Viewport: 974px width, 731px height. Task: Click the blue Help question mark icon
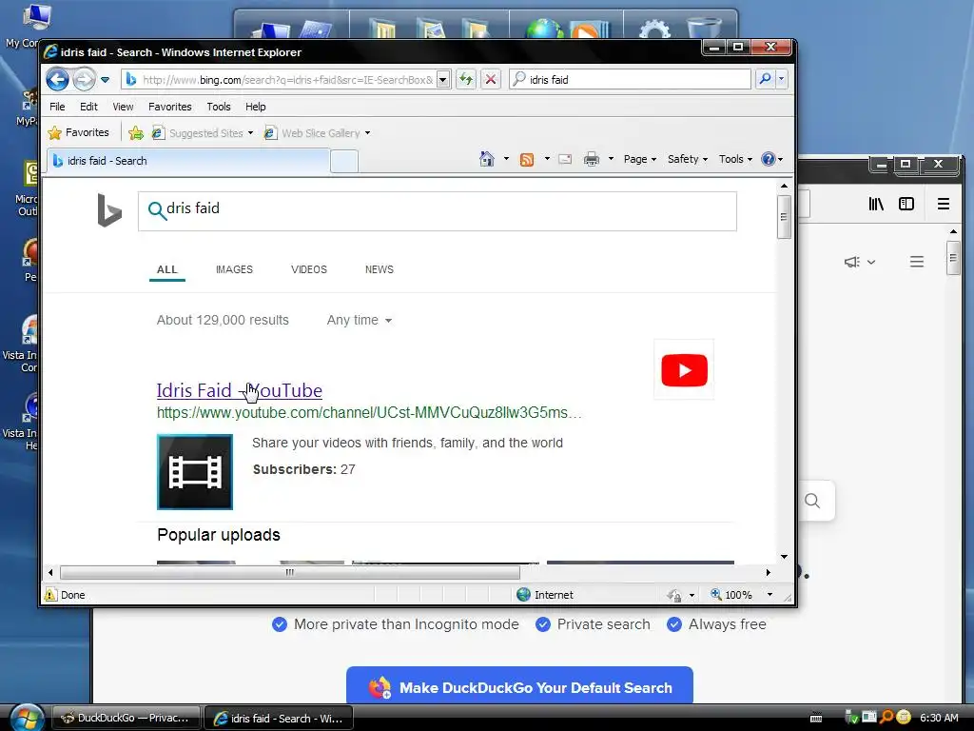click(769, 159)
